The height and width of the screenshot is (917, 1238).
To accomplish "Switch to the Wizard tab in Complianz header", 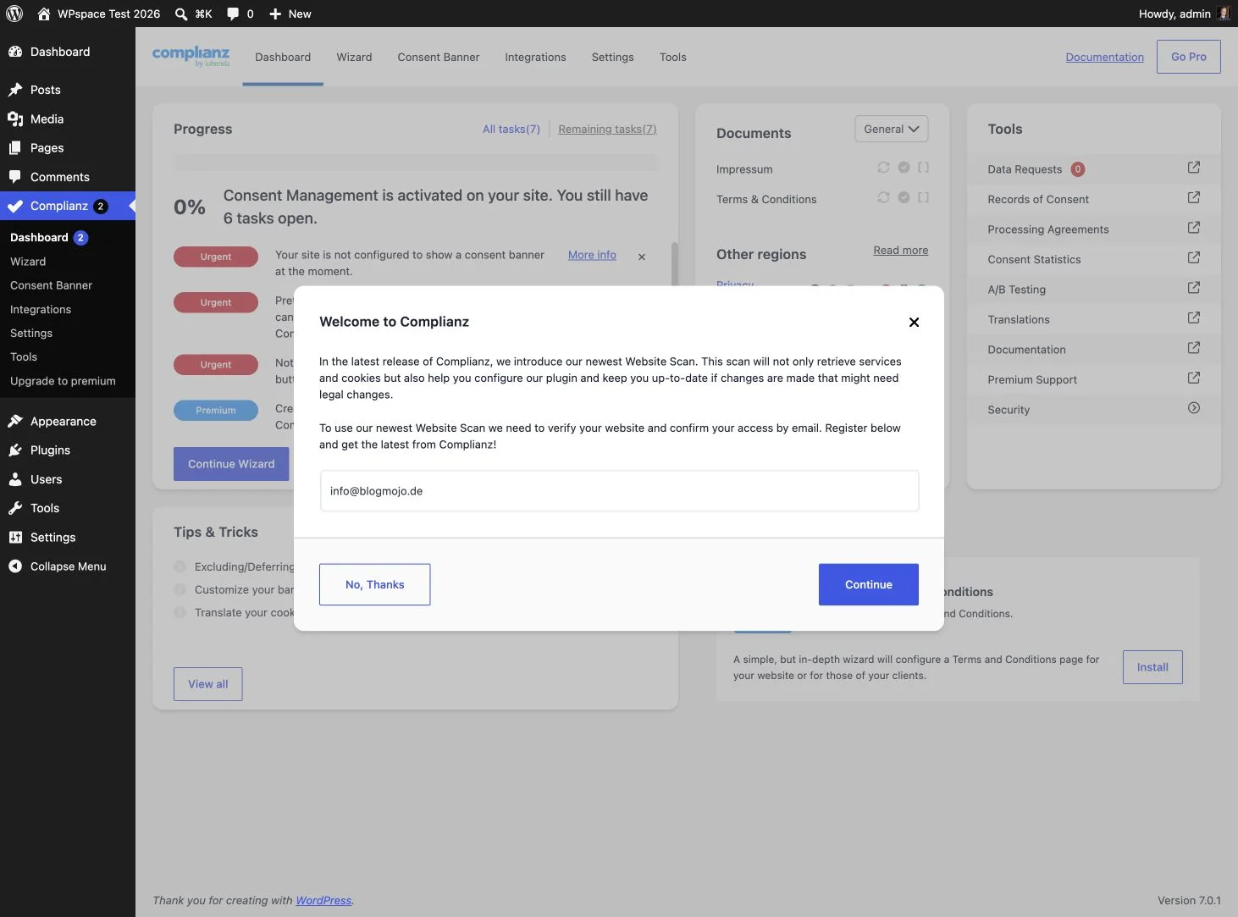I will (354, 57).
